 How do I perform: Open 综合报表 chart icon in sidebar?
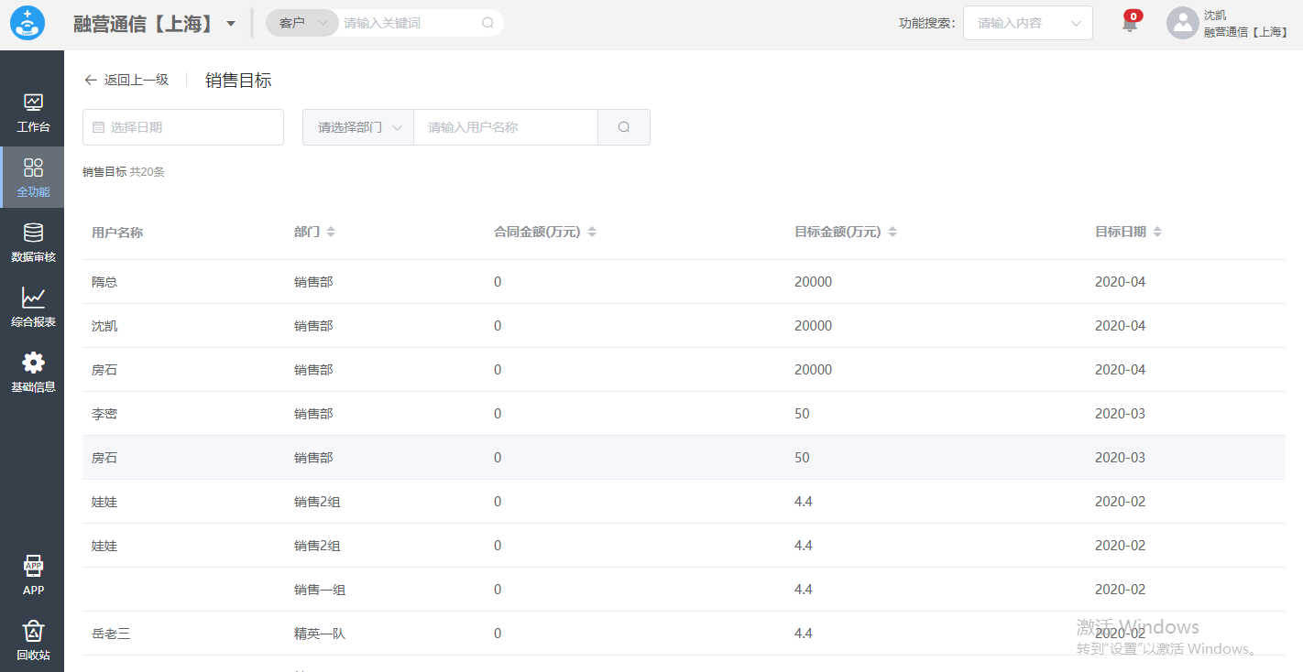33,298
